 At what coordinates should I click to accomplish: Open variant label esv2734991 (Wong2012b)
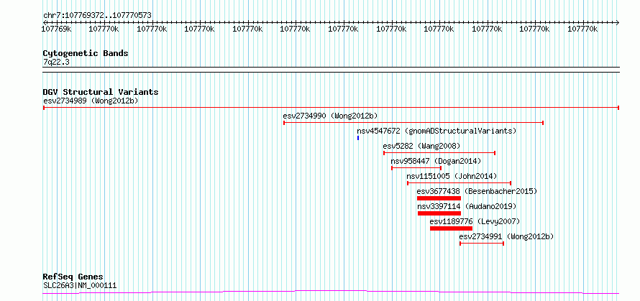(506, 236)
